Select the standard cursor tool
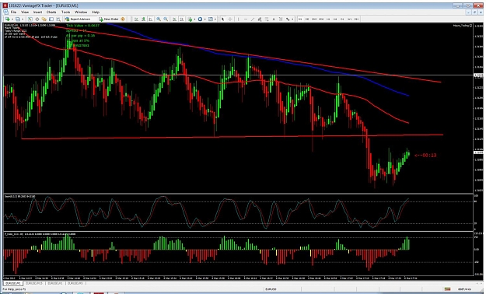486x294 pixels. point(223,19)
